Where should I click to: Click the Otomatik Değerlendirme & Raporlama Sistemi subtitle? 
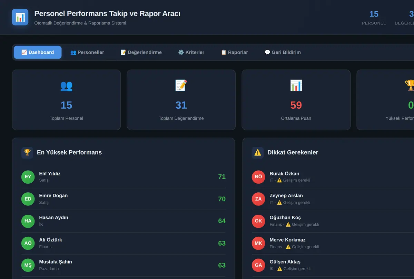click(80, 23)
